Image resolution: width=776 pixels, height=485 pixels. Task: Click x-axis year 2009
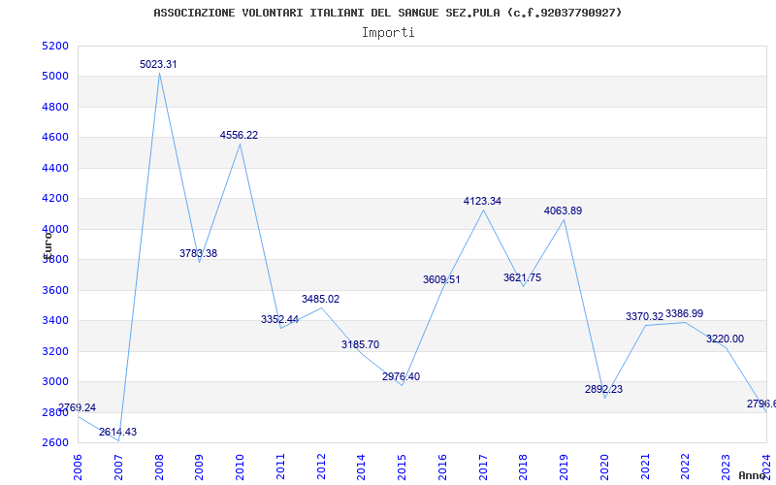200,468
